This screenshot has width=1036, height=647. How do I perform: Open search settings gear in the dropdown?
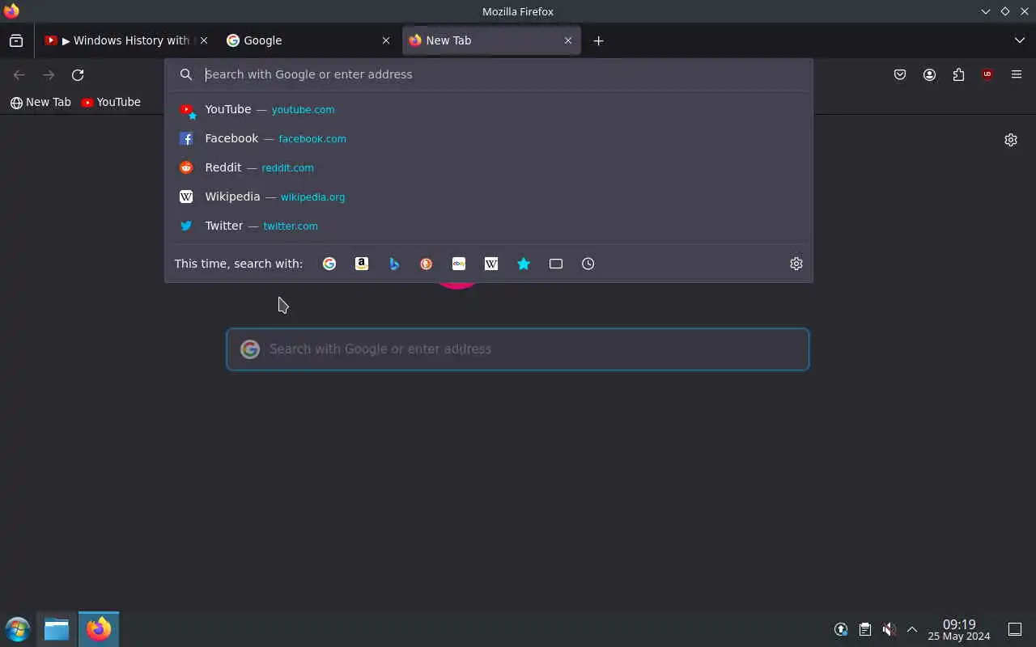click(796, 264)
